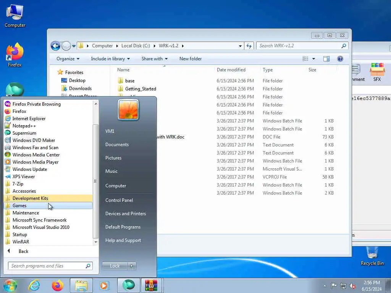Open Windows Update entry
Viewport: 391px width, 293px height.
pos(30,169)
